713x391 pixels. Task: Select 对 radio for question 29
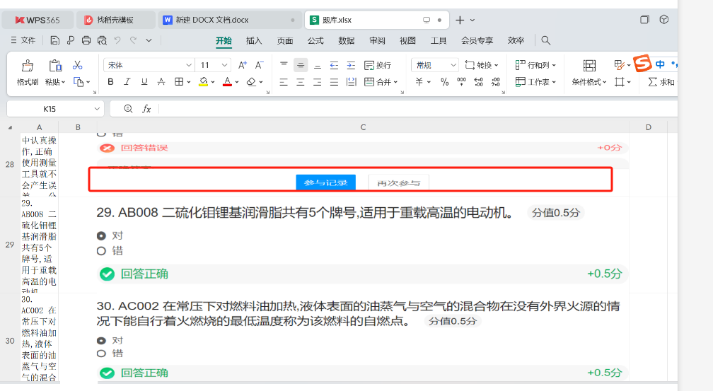(101, 235)
